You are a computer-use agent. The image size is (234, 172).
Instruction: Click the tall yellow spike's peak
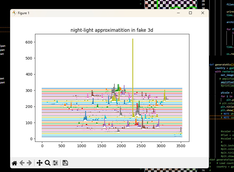(133, 39)
